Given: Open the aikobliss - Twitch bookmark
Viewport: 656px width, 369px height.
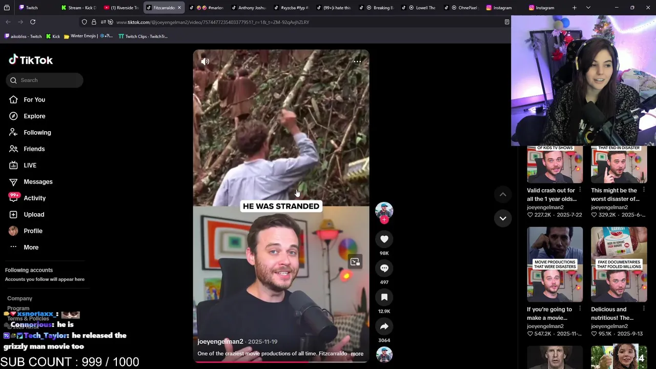Looking at the screenshot, I should (x=23, y=36).
